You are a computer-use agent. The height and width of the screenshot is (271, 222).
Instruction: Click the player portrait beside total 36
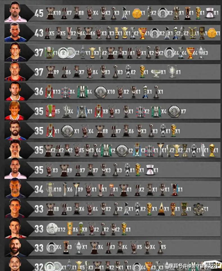15,91
